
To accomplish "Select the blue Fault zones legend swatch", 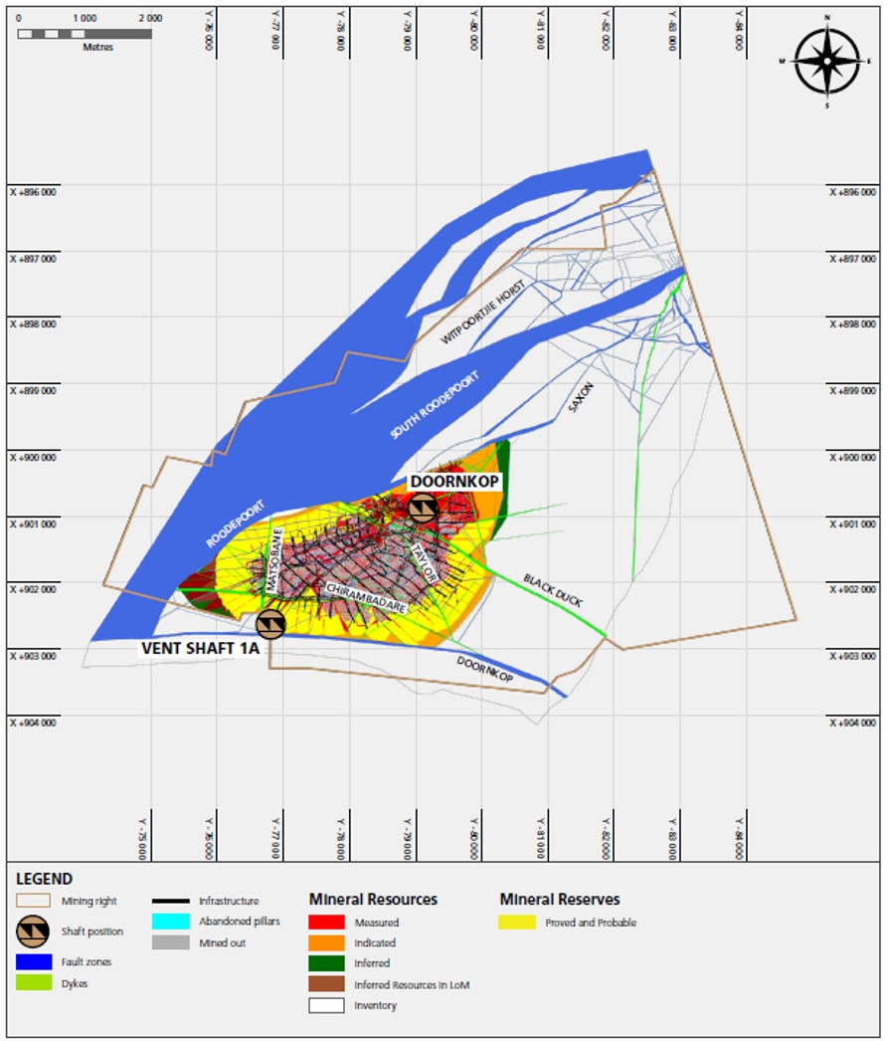I will click(34, 961).
